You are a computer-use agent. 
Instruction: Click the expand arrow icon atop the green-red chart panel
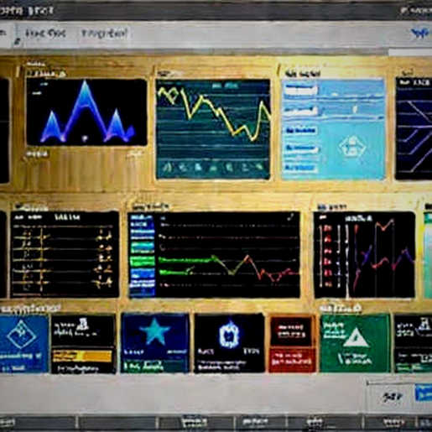click(291, 216)
